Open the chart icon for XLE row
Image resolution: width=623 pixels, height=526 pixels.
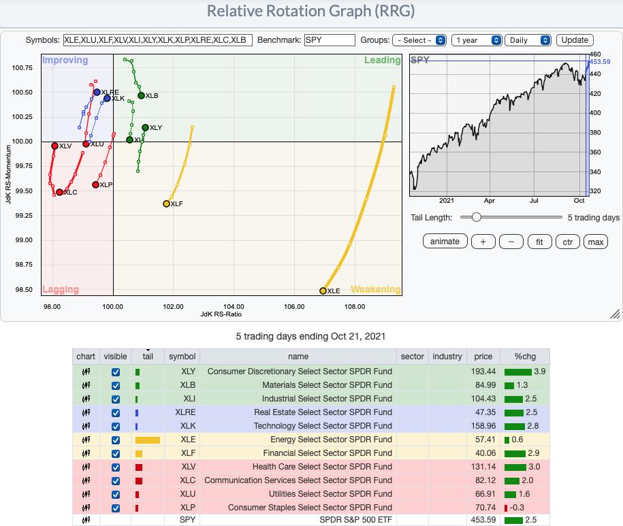pyautogui.click(x=86, y=440)
